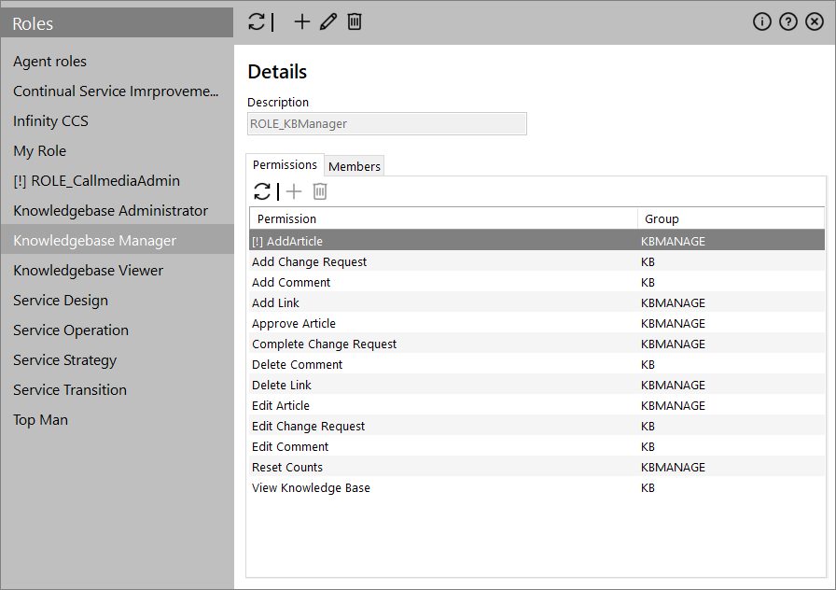
Task: Select the My Role entry
Action: pos(118,151)
